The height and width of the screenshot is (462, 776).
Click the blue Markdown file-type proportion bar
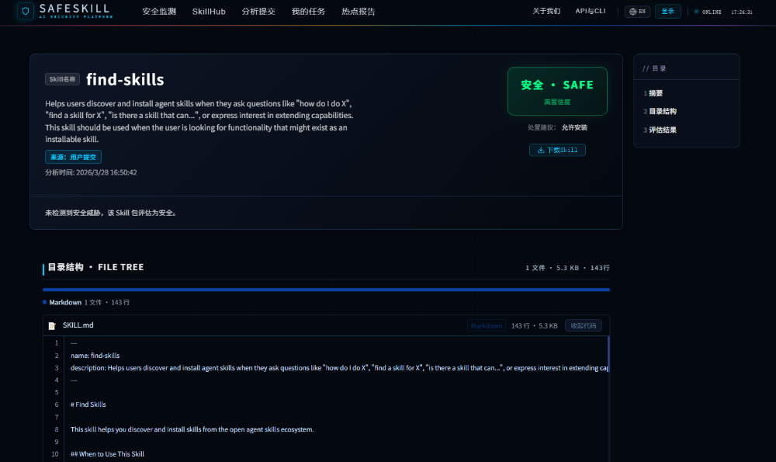click(x=326, y=290)
